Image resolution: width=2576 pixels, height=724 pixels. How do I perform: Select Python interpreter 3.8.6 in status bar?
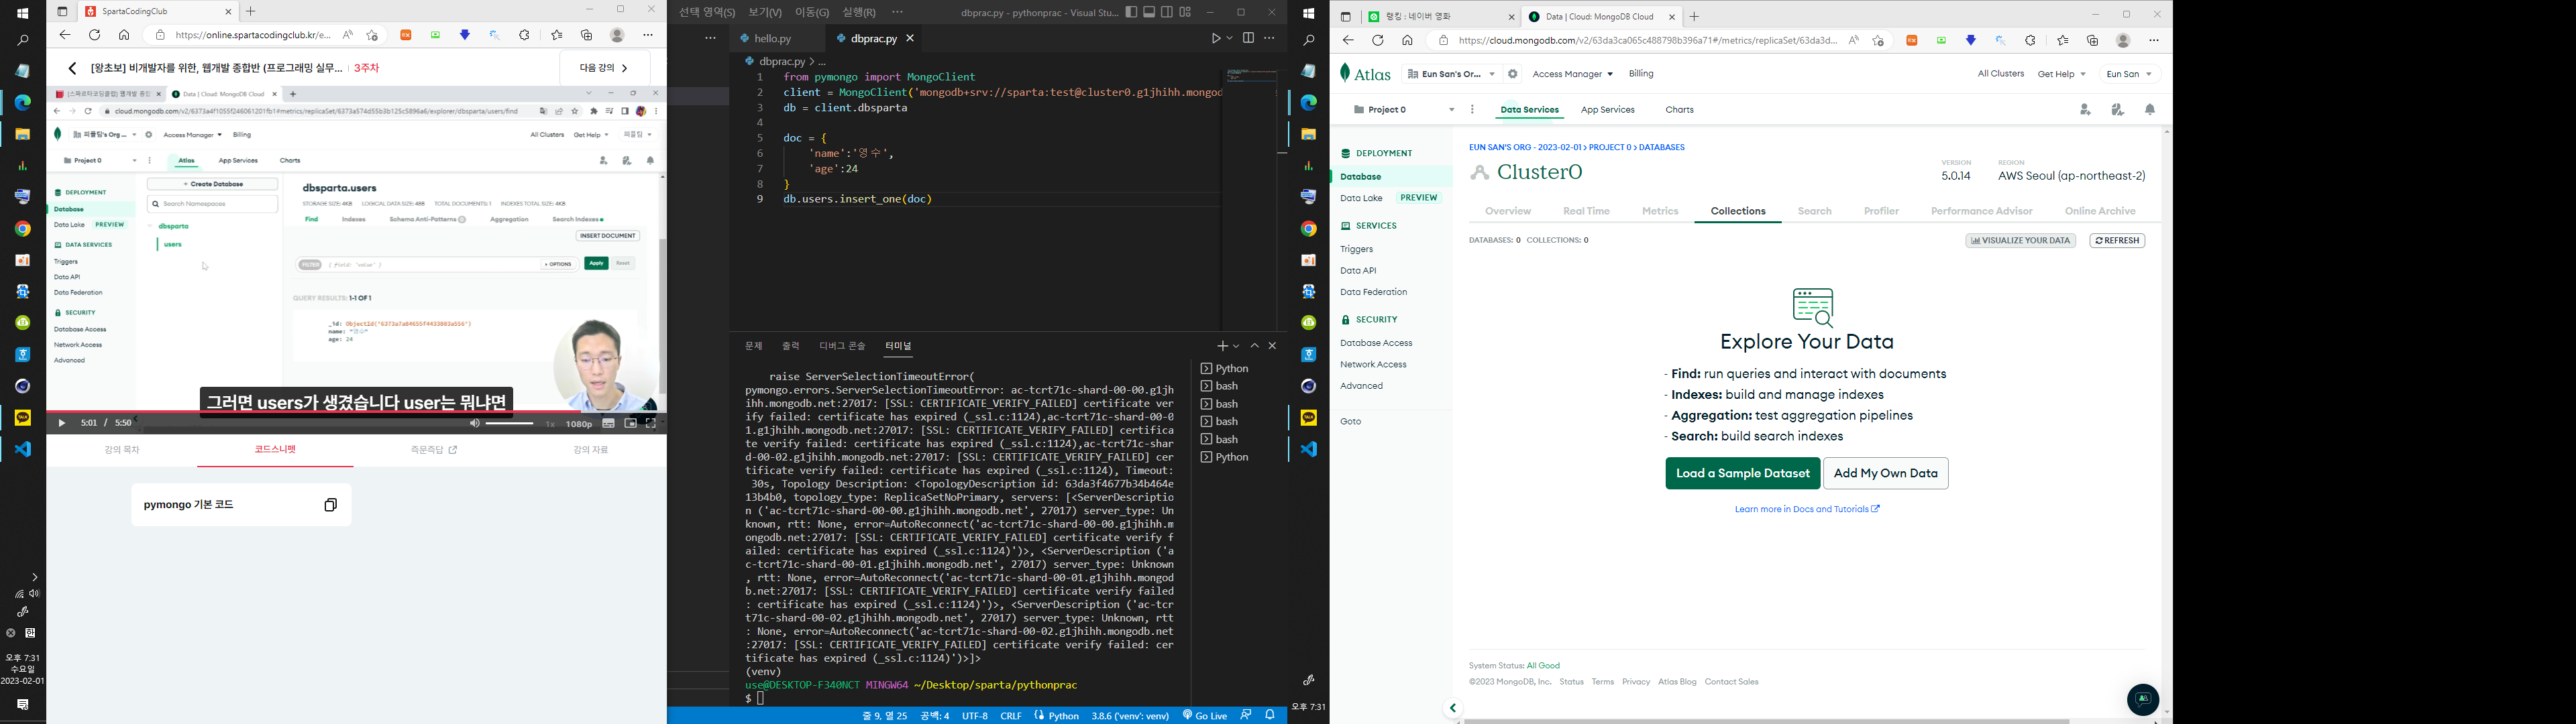[1130, 716]
